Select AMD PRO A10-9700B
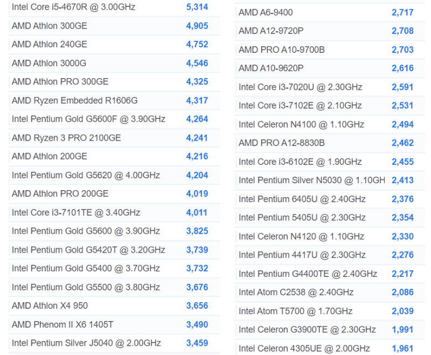This screenshot has height=355, width=431. [281, 50]
